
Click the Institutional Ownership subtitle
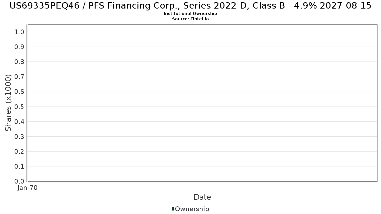coord(190,14)
